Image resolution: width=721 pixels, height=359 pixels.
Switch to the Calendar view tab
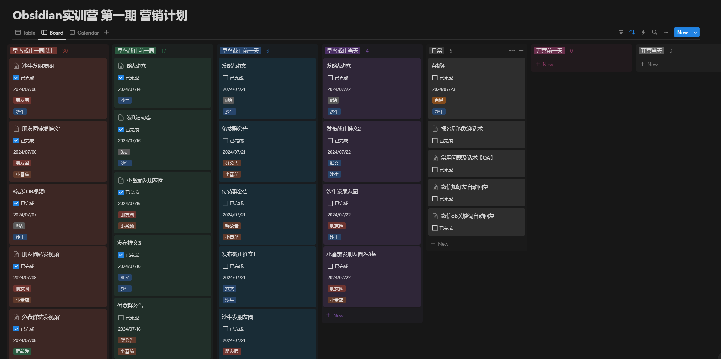click(84, 33)
